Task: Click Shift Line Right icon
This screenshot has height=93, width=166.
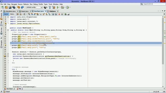Action: [x=56, y=14]
